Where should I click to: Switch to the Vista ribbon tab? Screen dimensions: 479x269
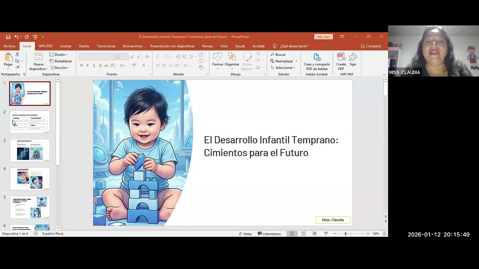[x=224, y=46]
